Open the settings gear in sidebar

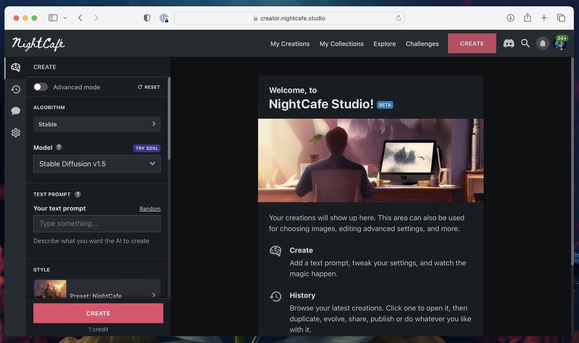click(16, 133)
